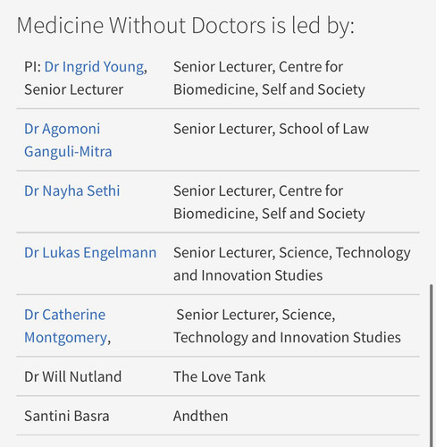436x447 pixels.
Task: Go to Dr Catherine Montgomery's profile
Action: pyautogui.click(x=65, y=326)
